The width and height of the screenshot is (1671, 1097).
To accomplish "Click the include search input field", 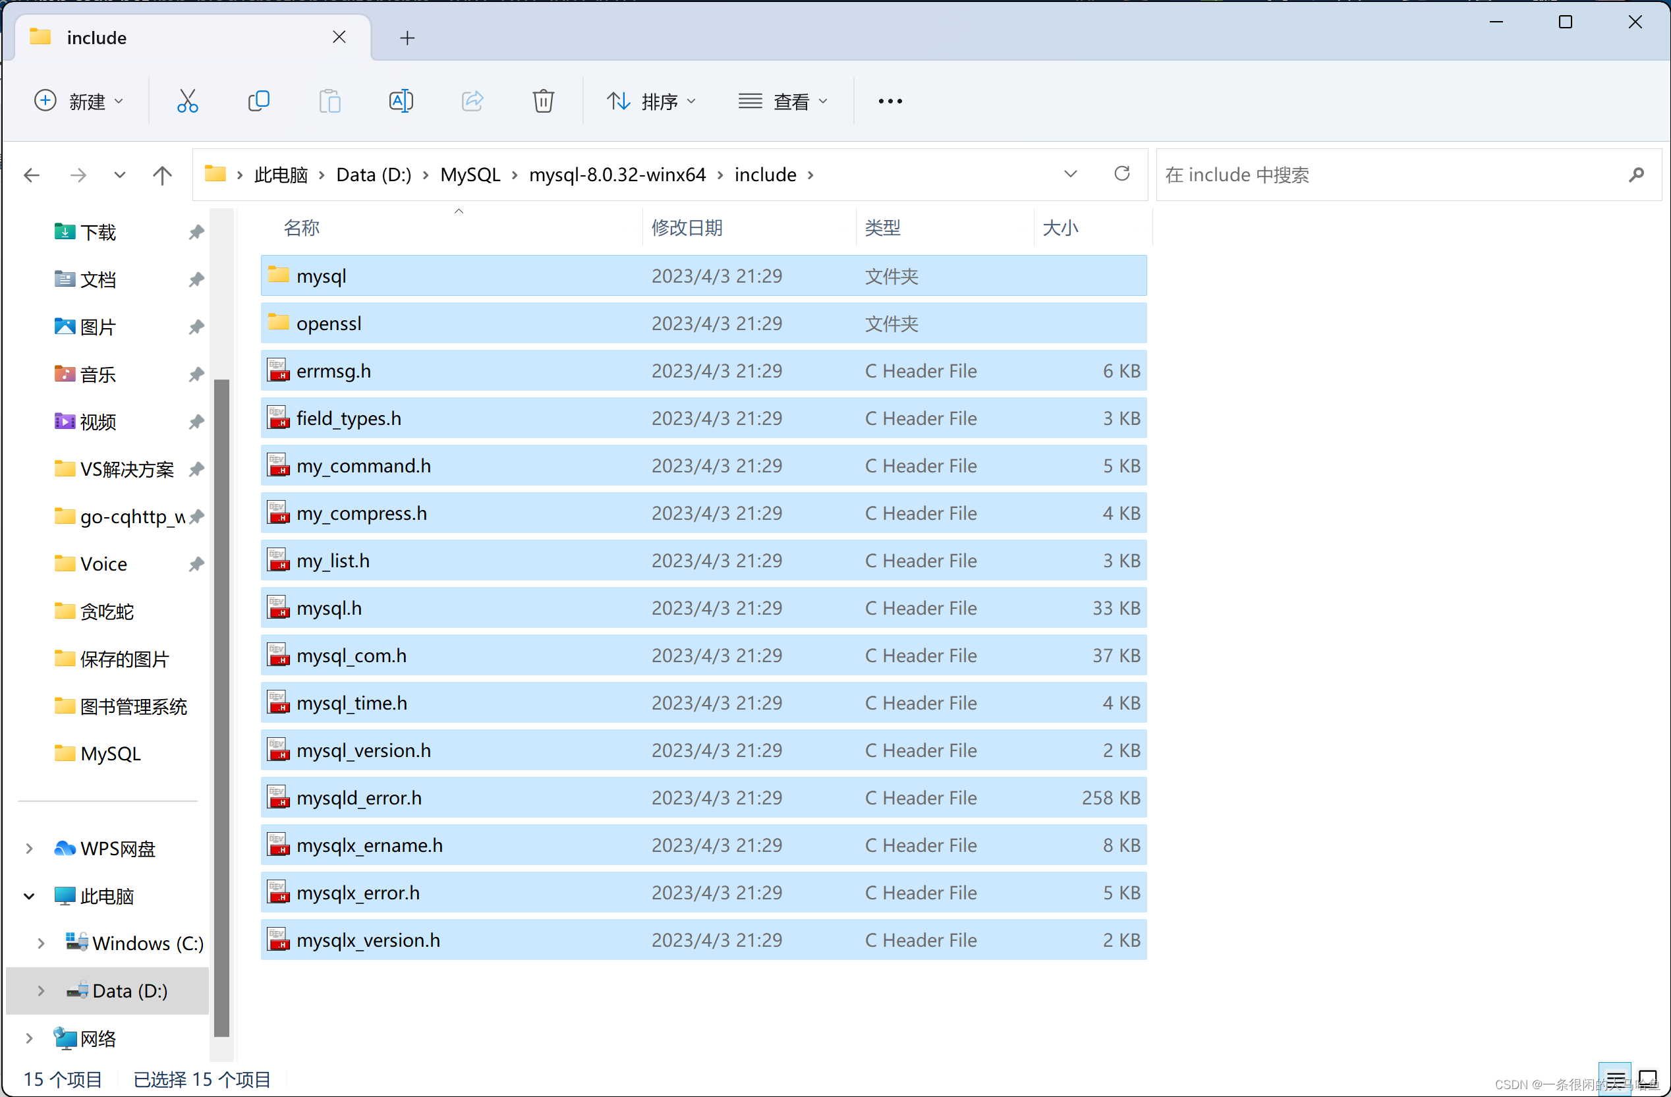I will click(x=1390, y=175).
